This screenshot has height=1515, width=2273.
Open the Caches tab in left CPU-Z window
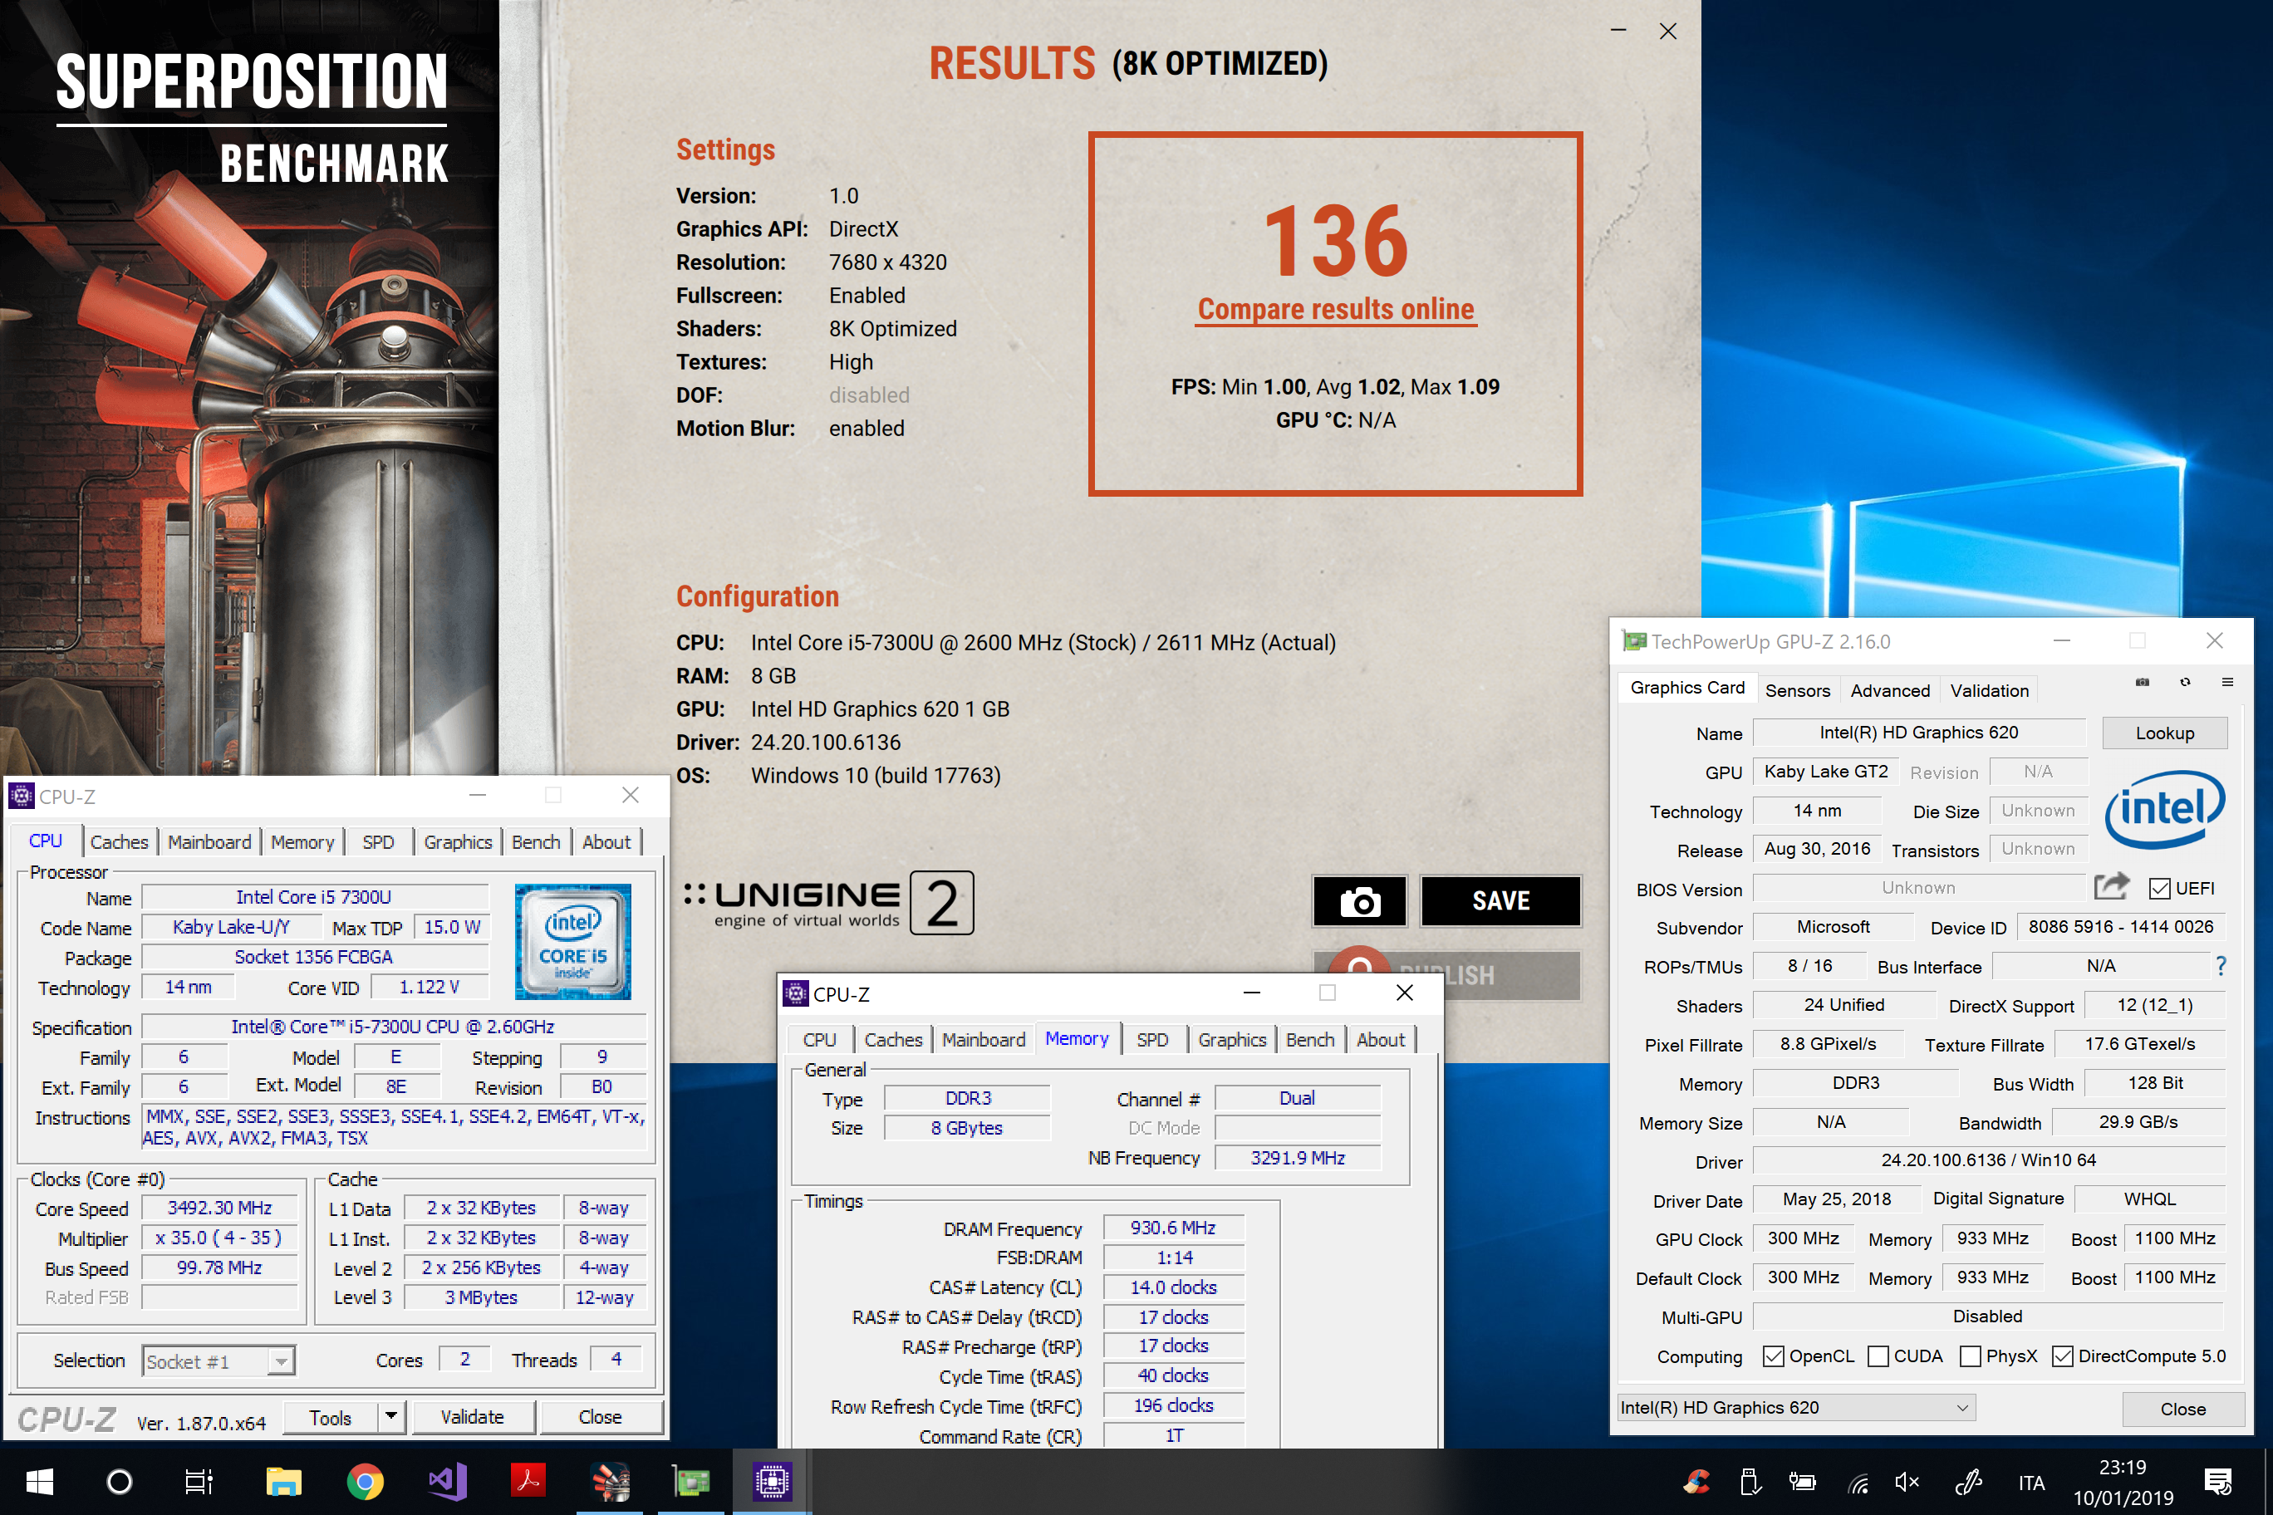point(119,841)
